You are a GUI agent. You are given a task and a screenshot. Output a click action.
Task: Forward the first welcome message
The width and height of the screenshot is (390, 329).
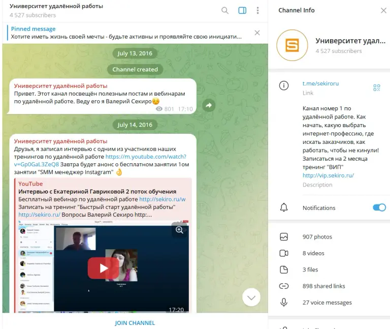point(209,105)
